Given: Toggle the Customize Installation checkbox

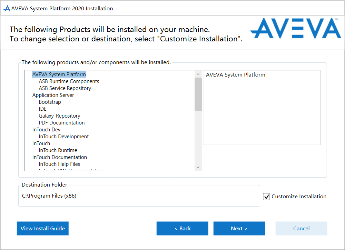Looking at the screenshot, I should point(266,197).
